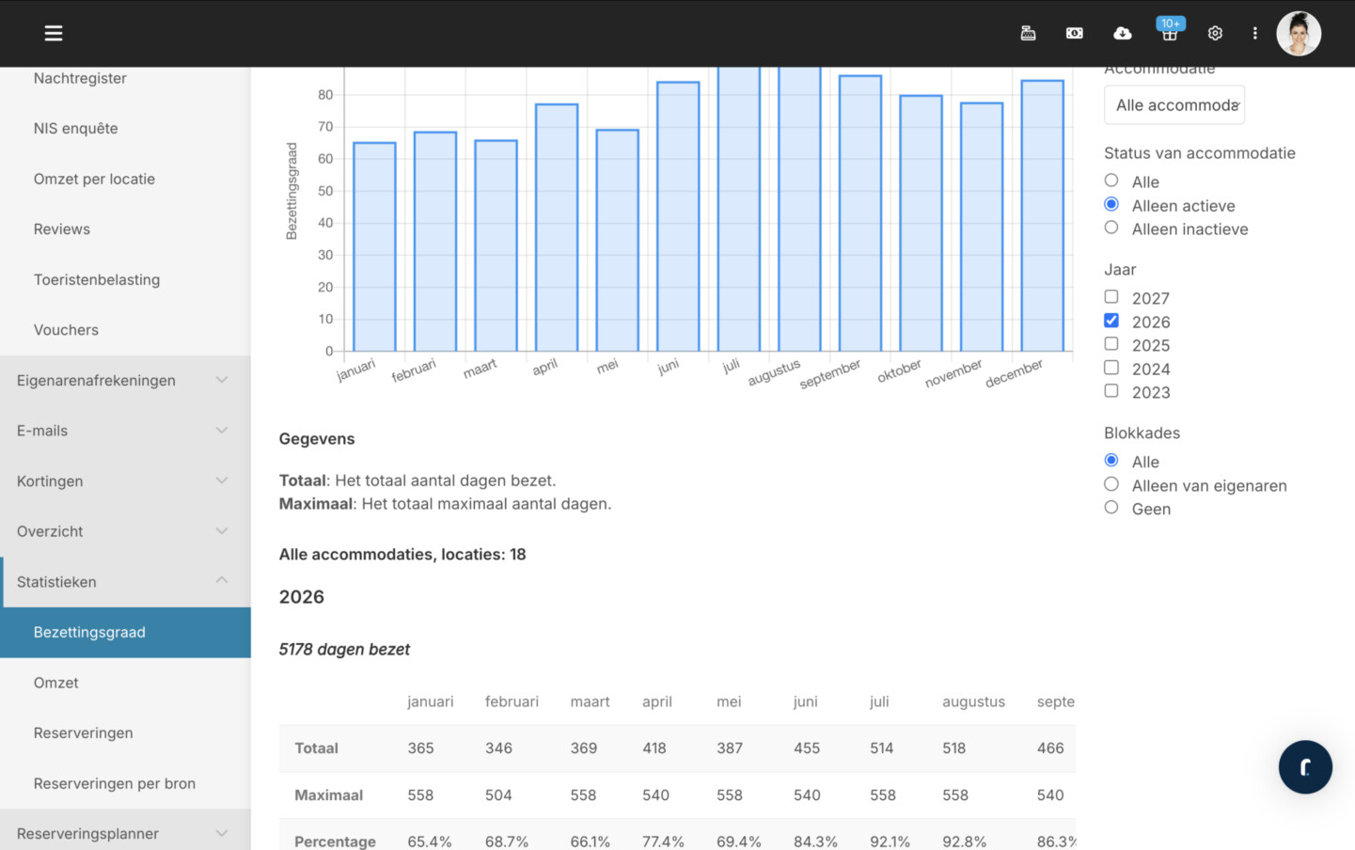The image size is (1355, 850).
Task: Open the hamburger menu
Action: (x=54, y=33)
